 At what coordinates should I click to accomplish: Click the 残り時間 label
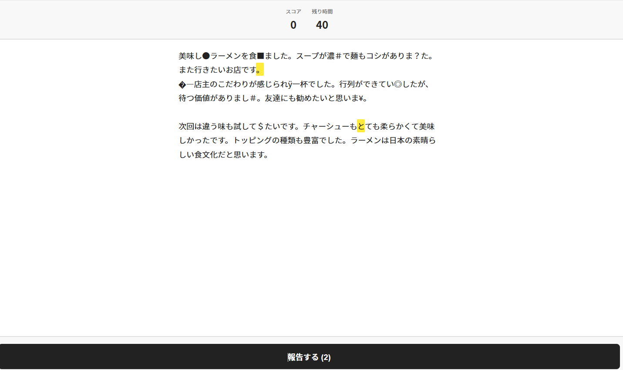pyautogui.click(x=322, y=12)
